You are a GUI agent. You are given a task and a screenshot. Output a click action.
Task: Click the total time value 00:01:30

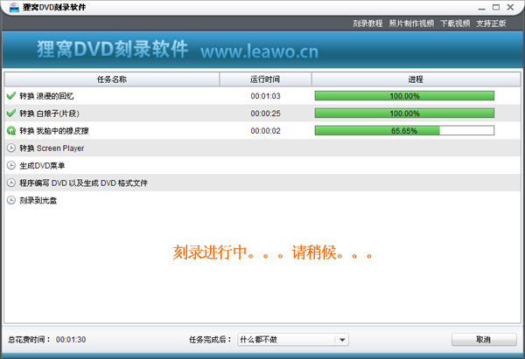[71, 340]
